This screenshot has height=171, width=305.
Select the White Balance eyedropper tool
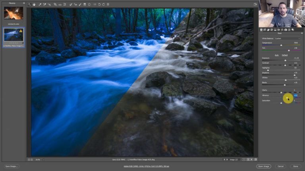tap(40, 4)
